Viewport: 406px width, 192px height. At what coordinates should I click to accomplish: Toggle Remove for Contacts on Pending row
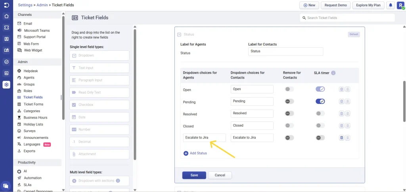click(289, 101)
